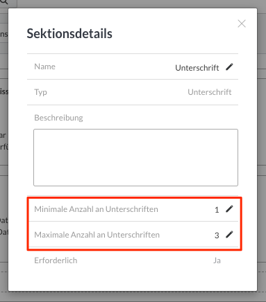
Task: Select the greyed Typ value "Unterschrift"
Action: point(210,92)
